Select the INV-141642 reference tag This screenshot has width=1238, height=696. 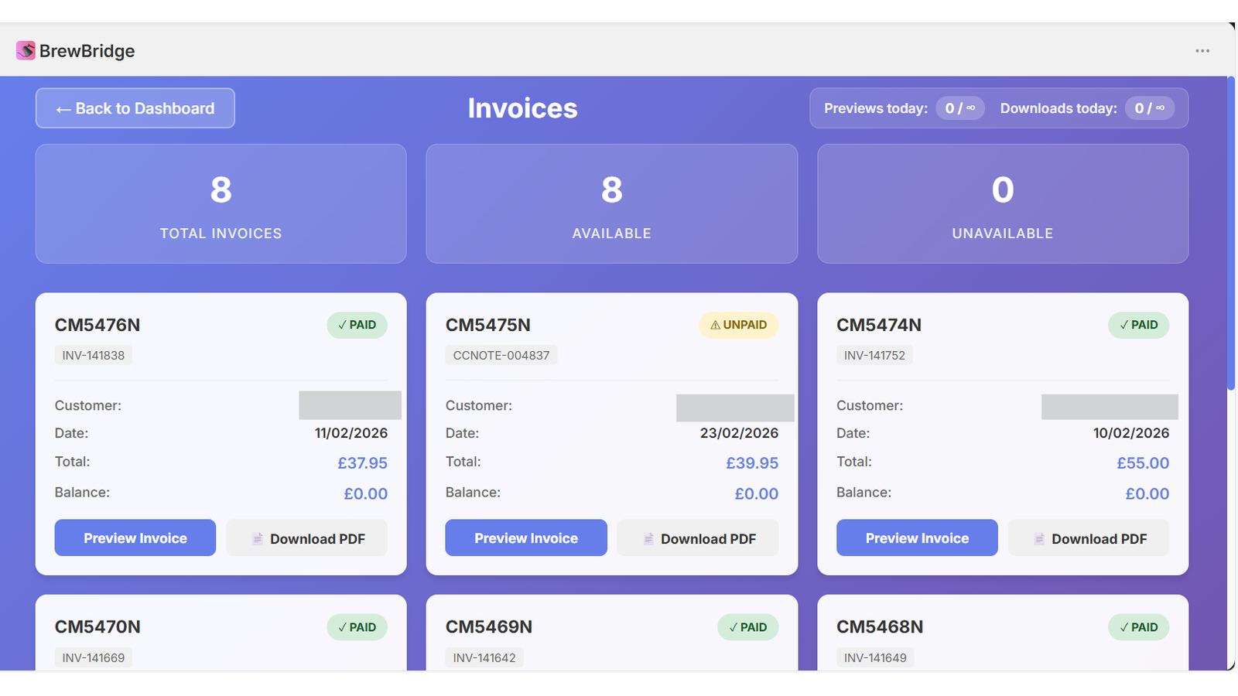(x=484, y=658)
